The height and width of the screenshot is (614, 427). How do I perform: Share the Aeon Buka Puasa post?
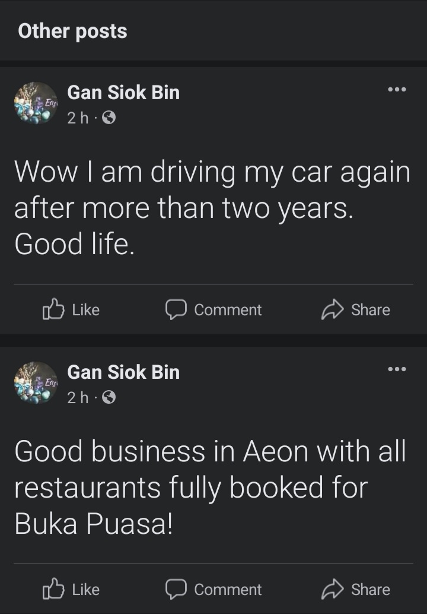356,589
